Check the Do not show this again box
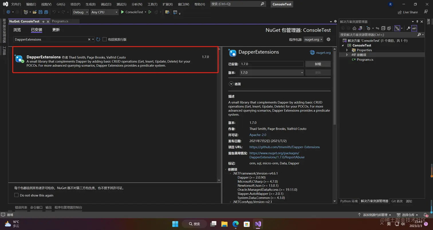Viewport: 433px width, 230px height. pos(16,195)
